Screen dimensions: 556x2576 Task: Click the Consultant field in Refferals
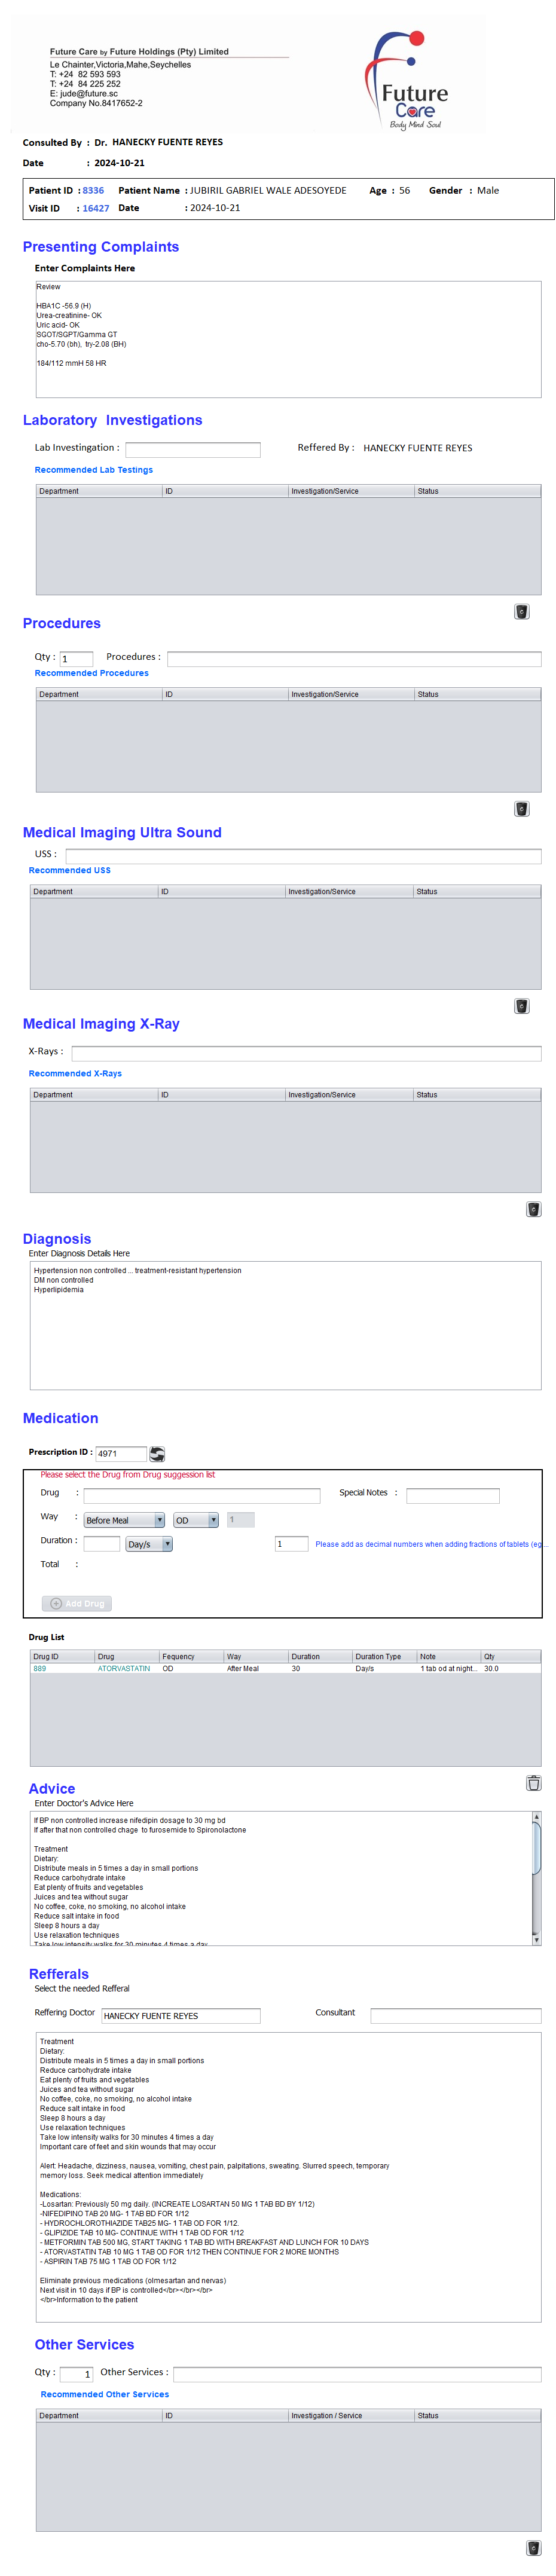455,2015
